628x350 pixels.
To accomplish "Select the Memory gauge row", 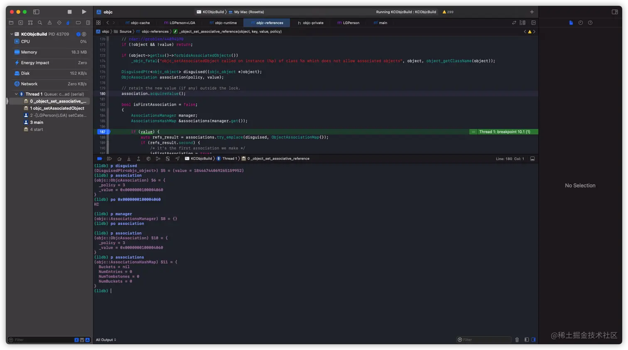I will (50, 52).
